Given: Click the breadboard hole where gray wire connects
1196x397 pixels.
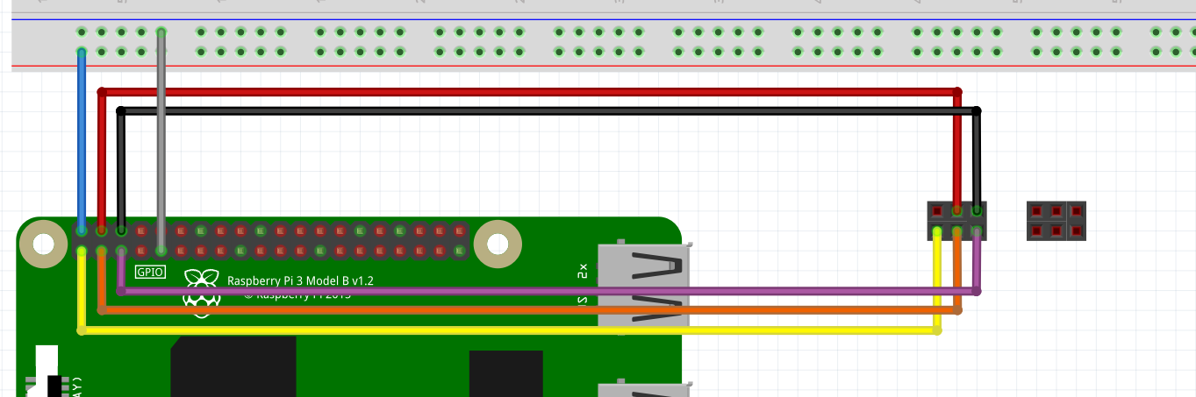Looking at the screenshot, I should (161, 32).
